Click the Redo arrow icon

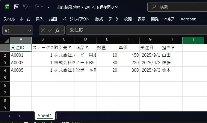[37, 7]
